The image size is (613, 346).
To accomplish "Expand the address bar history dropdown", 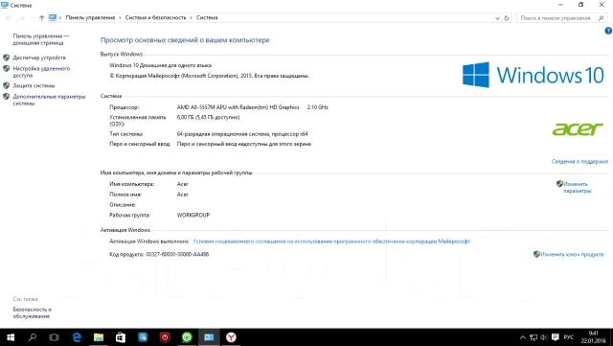I will (x=497, y=18).
